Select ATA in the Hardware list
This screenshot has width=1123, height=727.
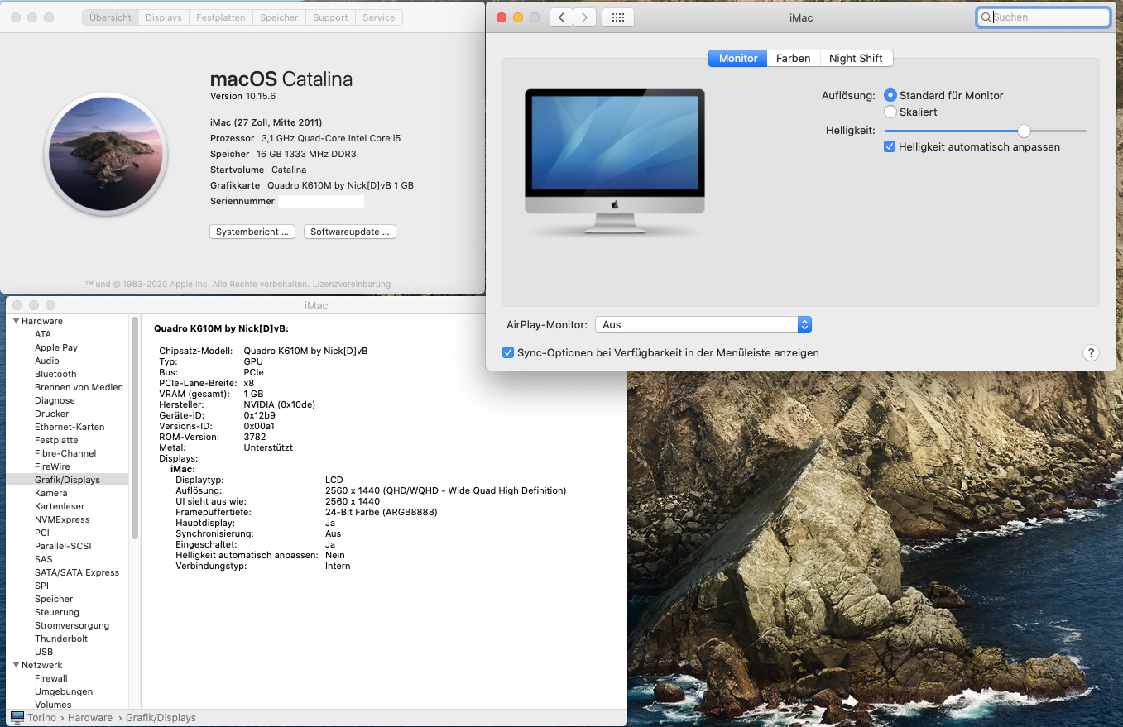[x=43, y=334]
